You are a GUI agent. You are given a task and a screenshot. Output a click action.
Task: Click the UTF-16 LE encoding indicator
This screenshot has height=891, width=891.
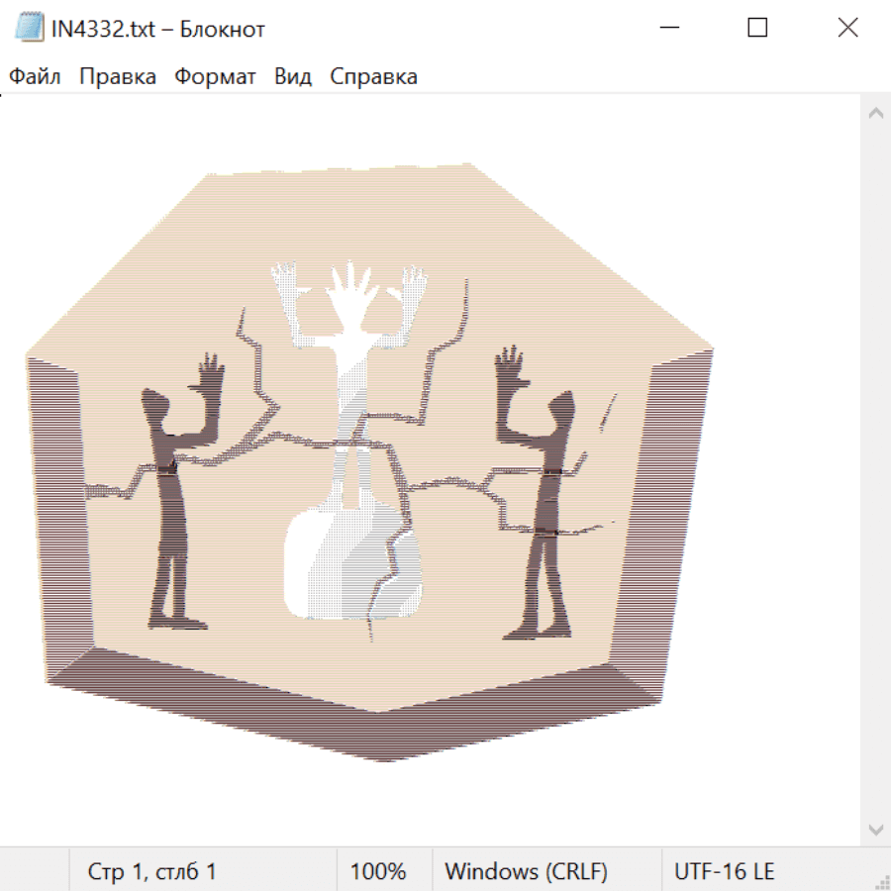724,871
